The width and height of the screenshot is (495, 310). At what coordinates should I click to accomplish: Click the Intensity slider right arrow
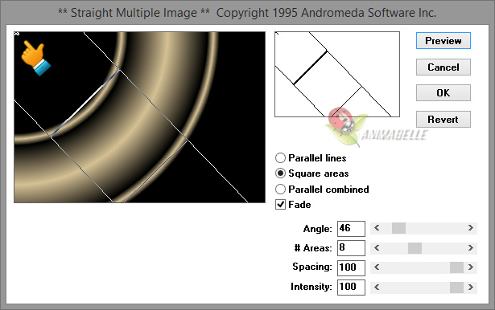470,287
